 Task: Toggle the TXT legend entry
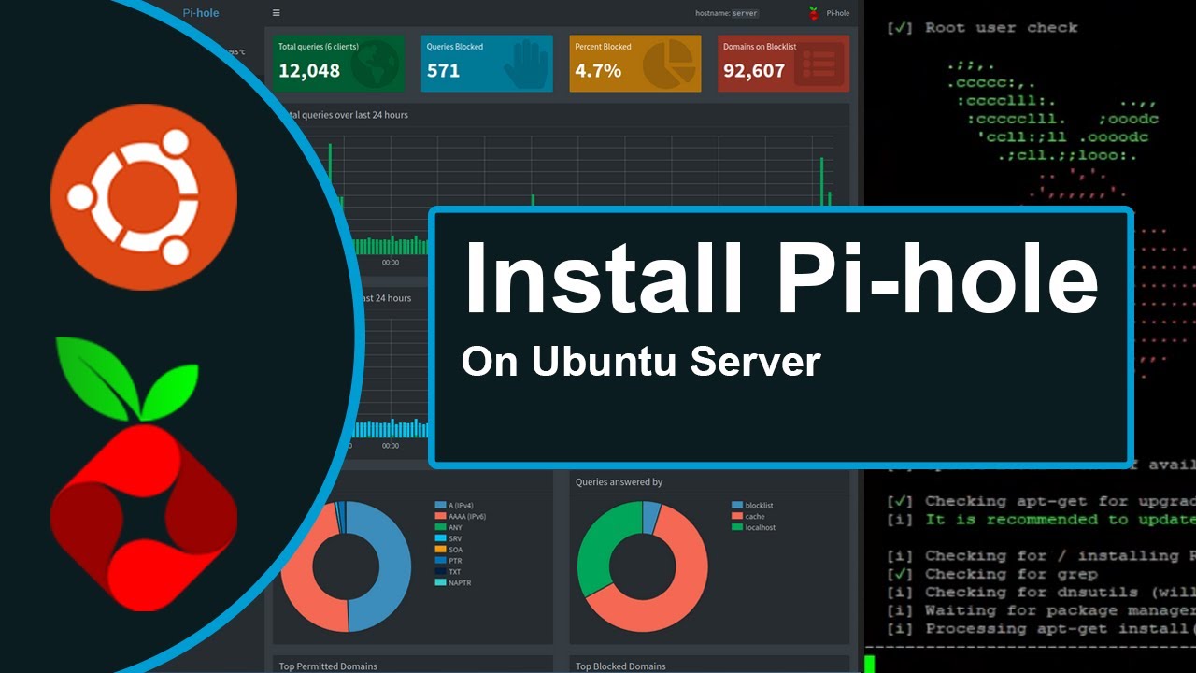coord(448,572)
